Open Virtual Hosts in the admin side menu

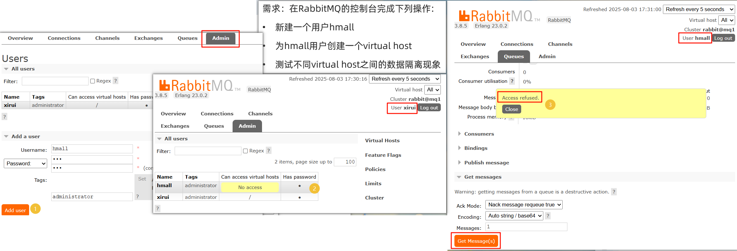(382, 141)
